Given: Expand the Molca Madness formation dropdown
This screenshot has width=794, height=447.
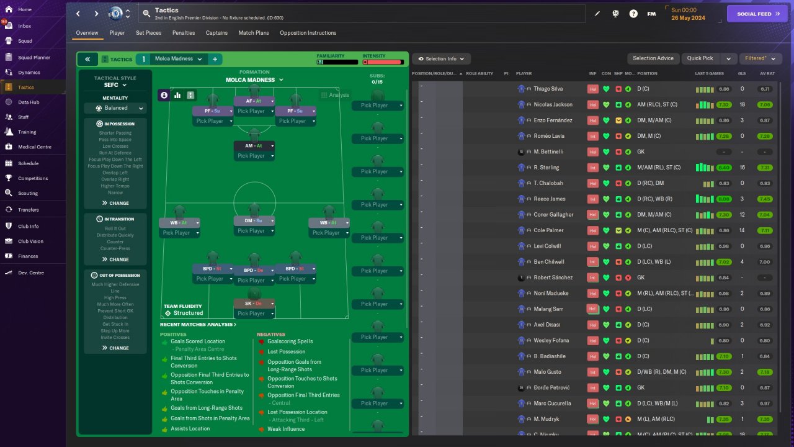Looking at the screenshot, I should 254,79.
